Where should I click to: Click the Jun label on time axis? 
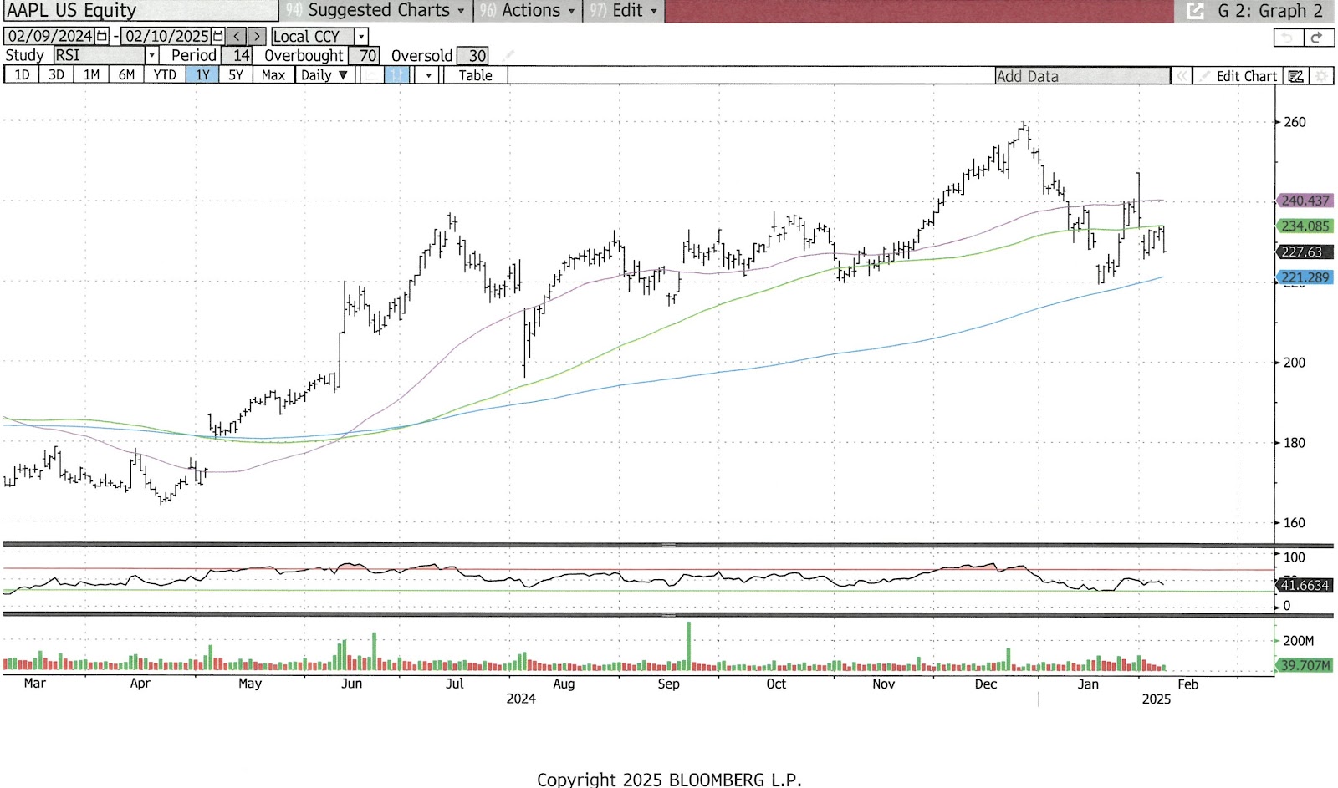point(351,684)
